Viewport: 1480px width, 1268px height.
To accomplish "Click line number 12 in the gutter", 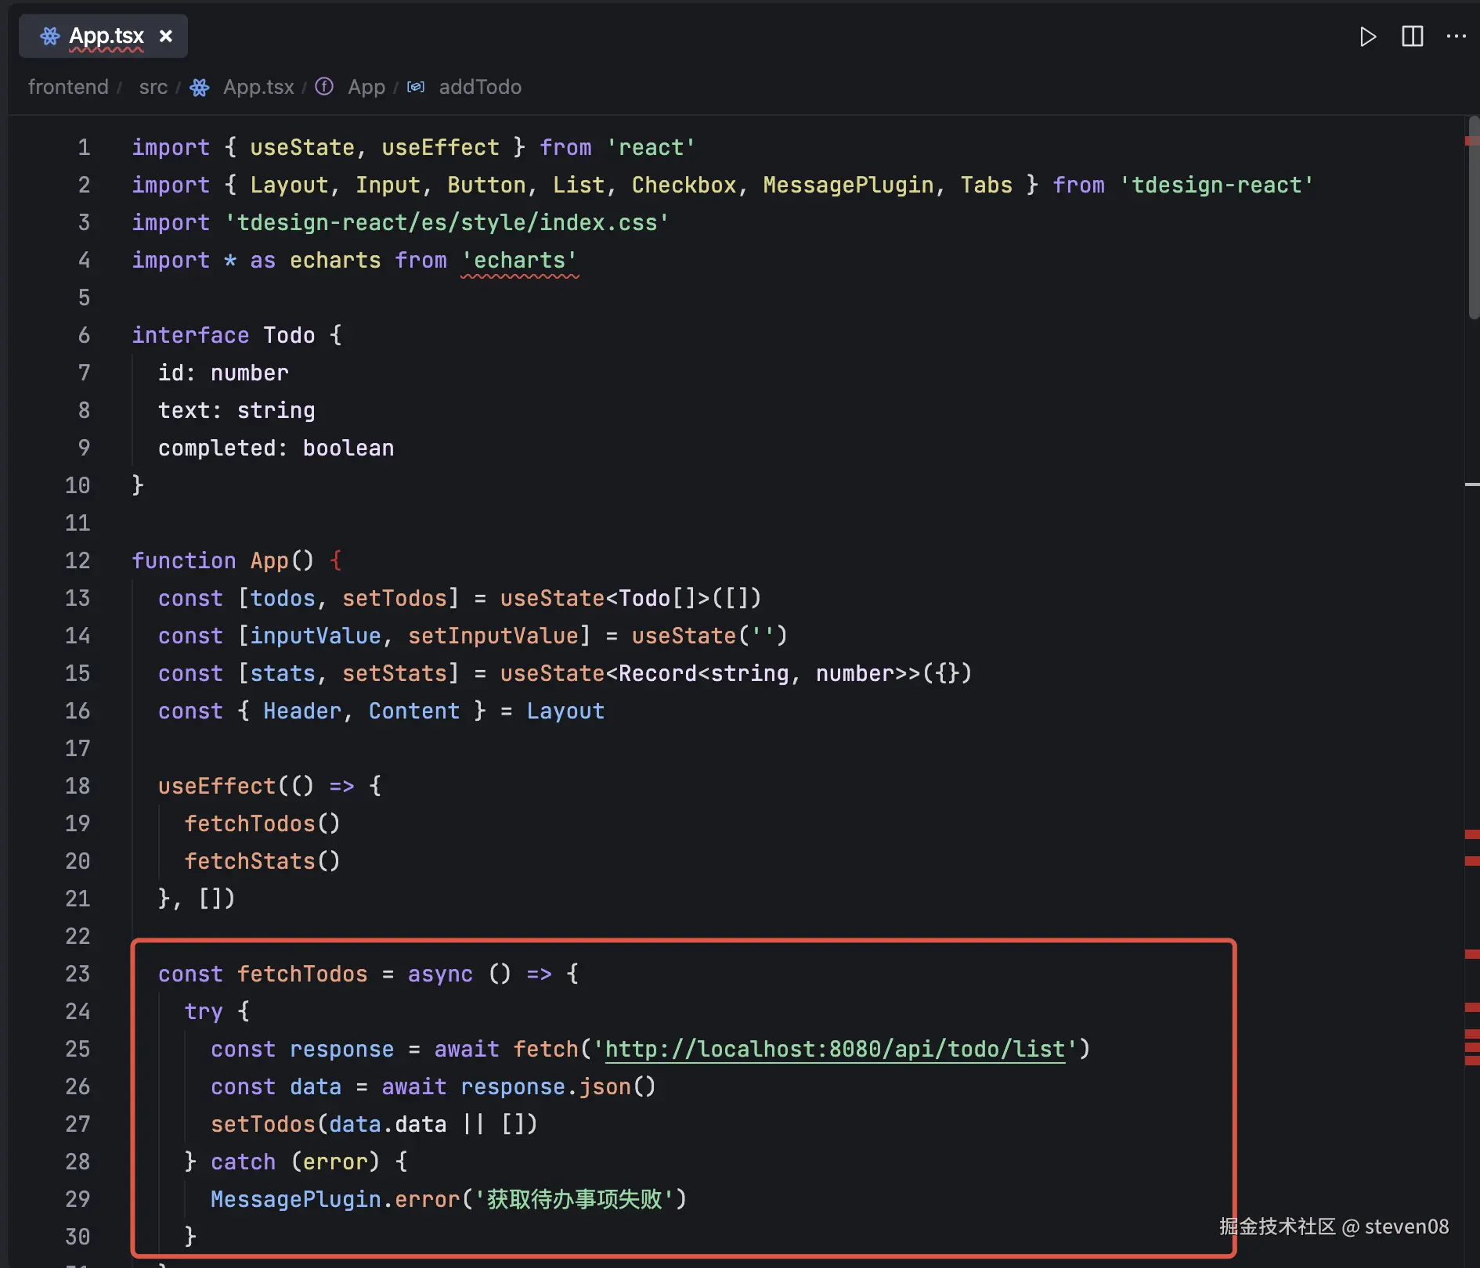I will click(x=78, y=560).
